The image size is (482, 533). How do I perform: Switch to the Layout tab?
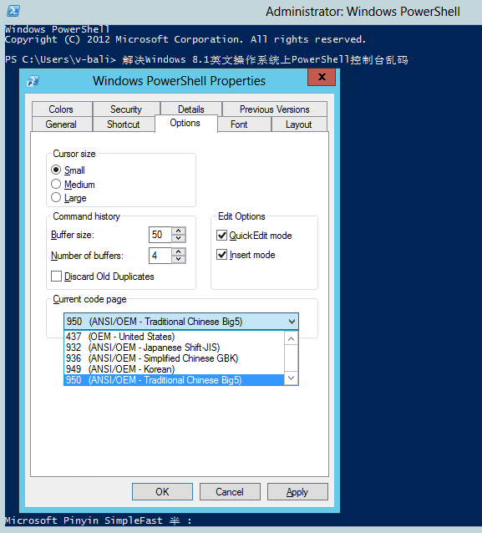[x=299, y=124]
